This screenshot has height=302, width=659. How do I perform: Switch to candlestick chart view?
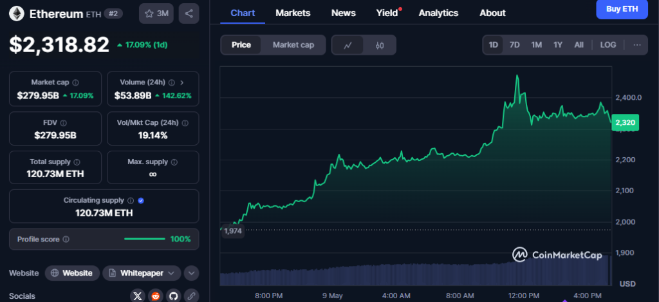(380, 45)
